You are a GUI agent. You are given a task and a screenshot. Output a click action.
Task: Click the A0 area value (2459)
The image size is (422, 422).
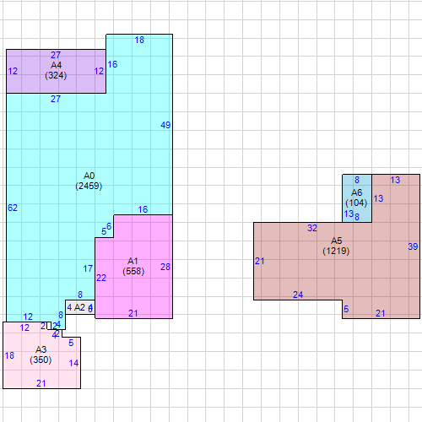[x=89, y=186]
